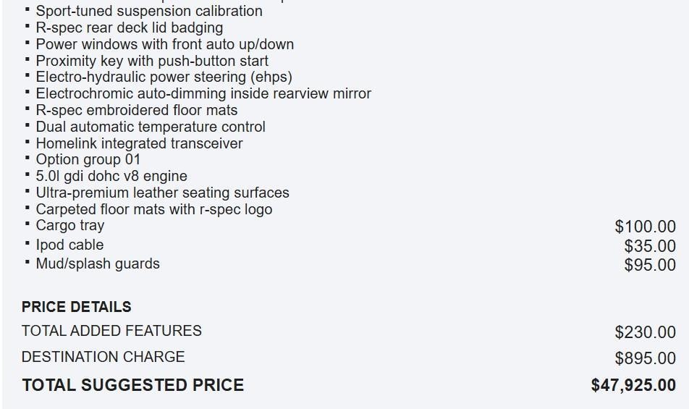689x409 pixels.
Task: Select the DESTINATION CHARGE label
Action: (x=103, y=357)
